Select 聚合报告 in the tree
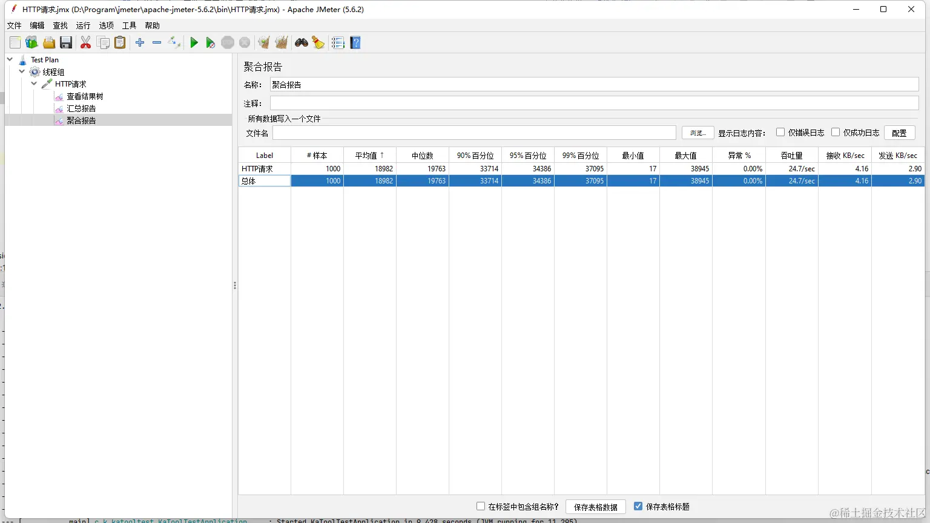This screenshot has height=523, width=930. (x=81, y=120)
